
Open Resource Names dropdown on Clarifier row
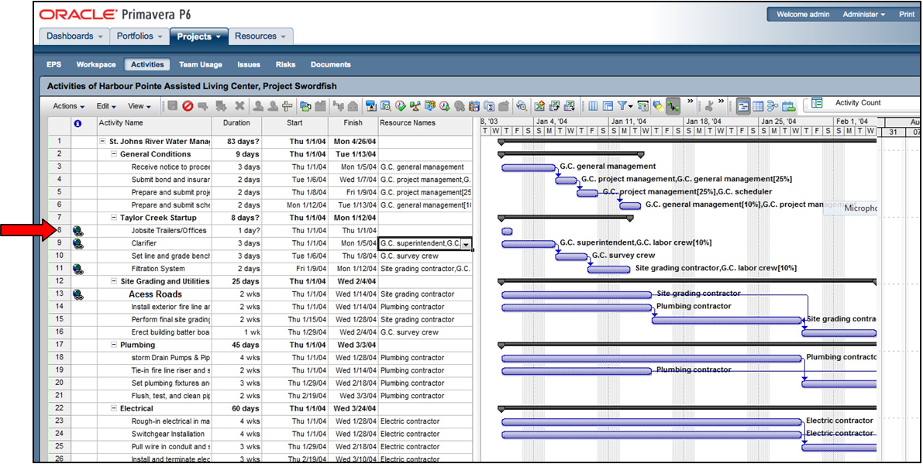[x=466, y=244]
